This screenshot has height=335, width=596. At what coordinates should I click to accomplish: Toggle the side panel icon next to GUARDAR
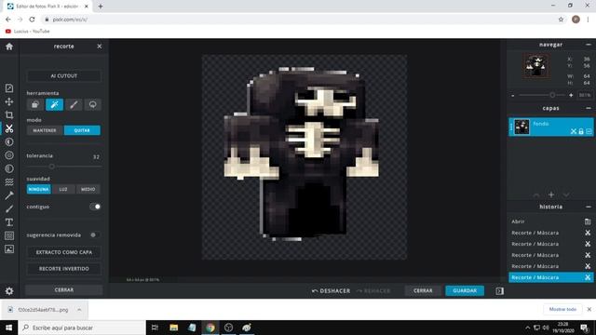499,291
